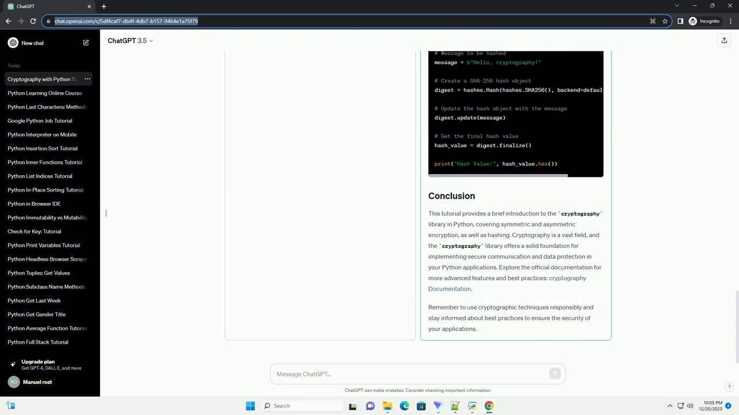
Task: Click the taskbar widgets icon
Action: click(11, 406)
